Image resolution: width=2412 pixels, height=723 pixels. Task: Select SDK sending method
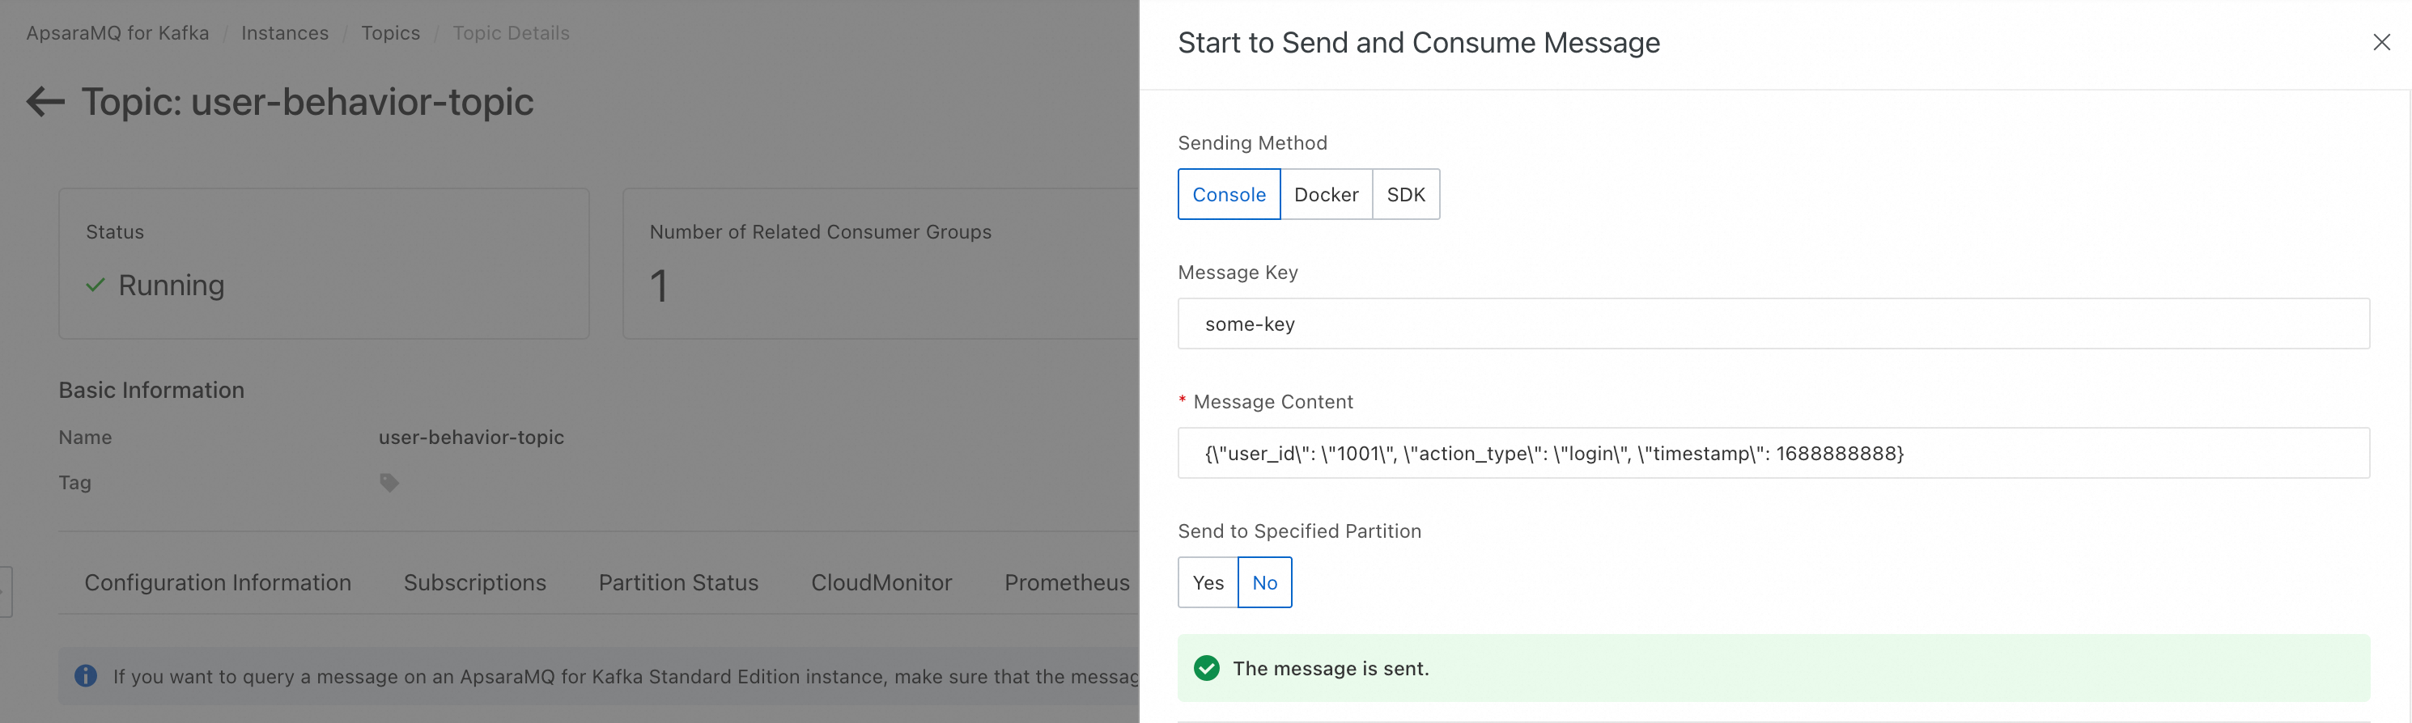point(1405,195)
